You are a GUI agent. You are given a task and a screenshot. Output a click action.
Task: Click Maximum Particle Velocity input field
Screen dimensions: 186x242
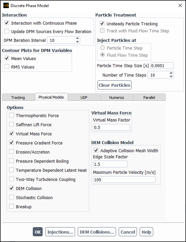(x=124, y=180)
